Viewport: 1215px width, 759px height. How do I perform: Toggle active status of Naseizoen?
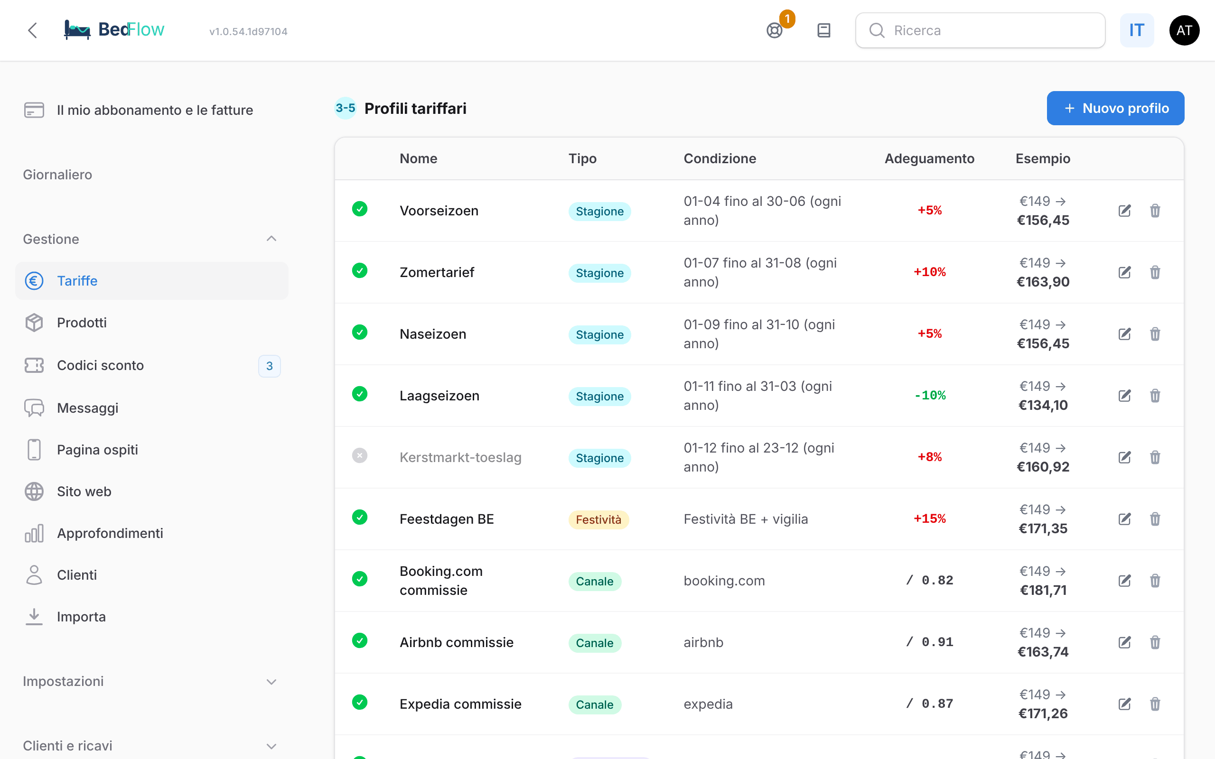[x=359, y=333]
